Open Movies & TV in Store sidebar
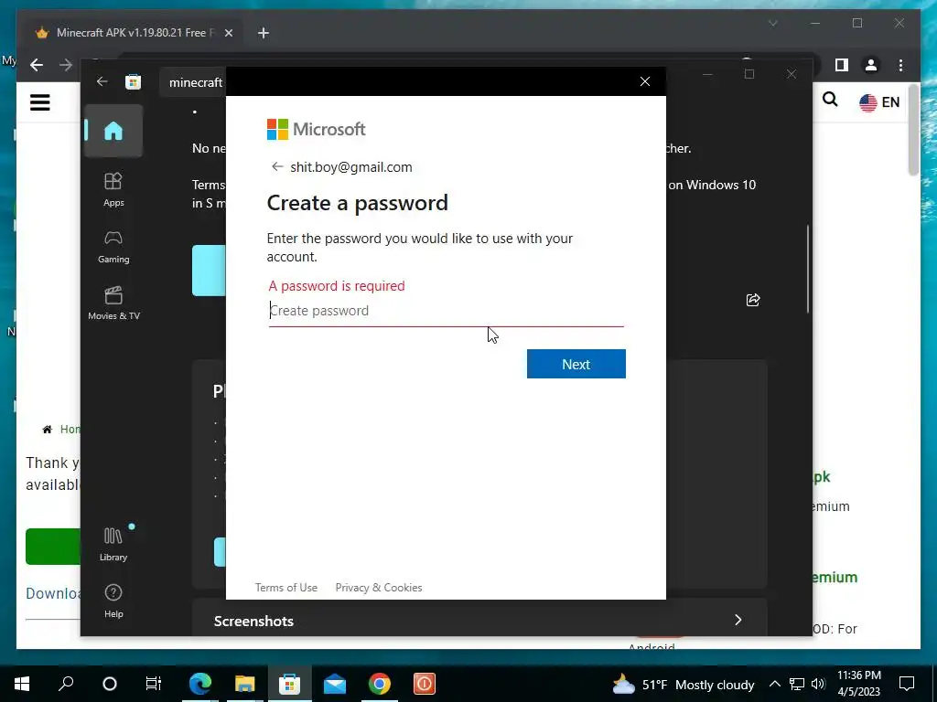Image resolution: width=937 pixels, height=702 pixels. pyautogui.click(x=113, y=303)
